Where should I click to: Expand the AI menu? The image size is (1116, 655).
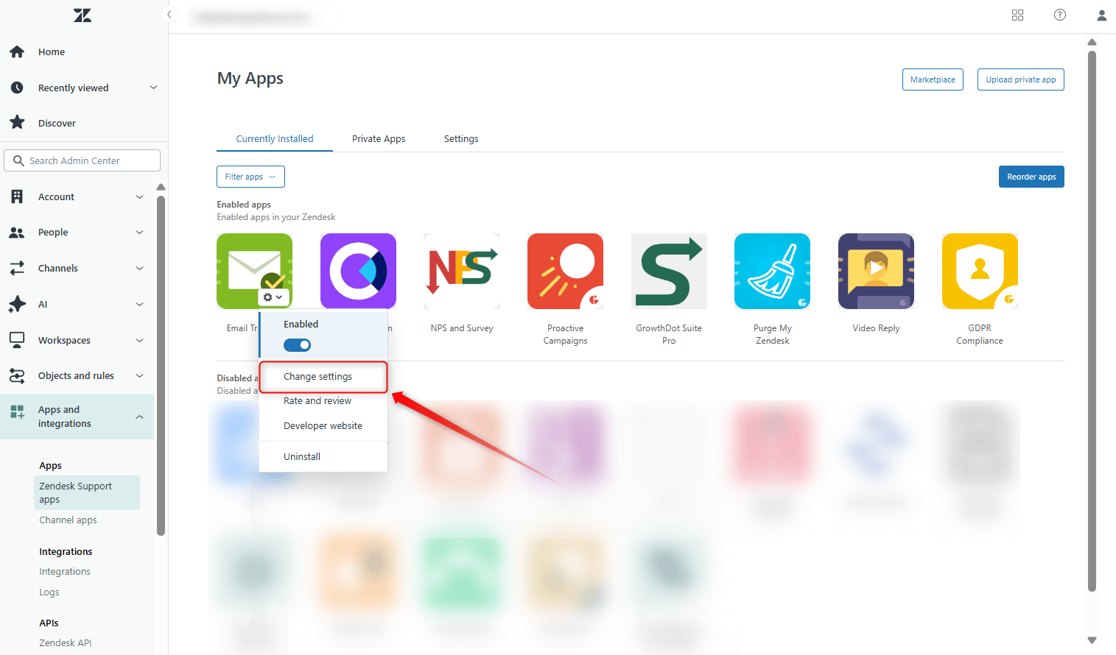click(x=140, y=304)
